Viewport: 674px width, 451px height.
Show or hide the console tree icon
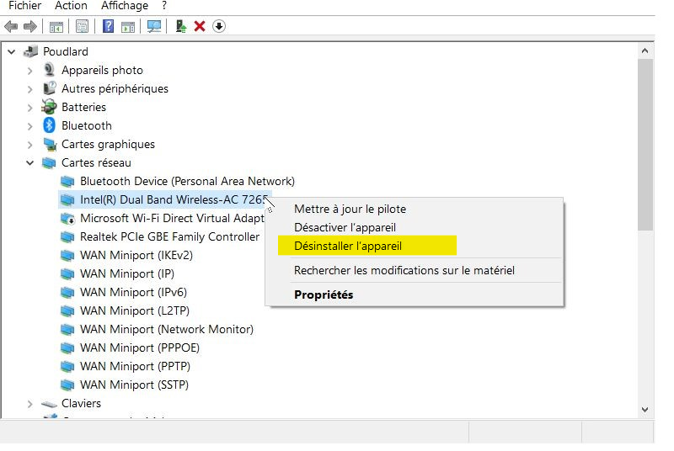[56, 27]
